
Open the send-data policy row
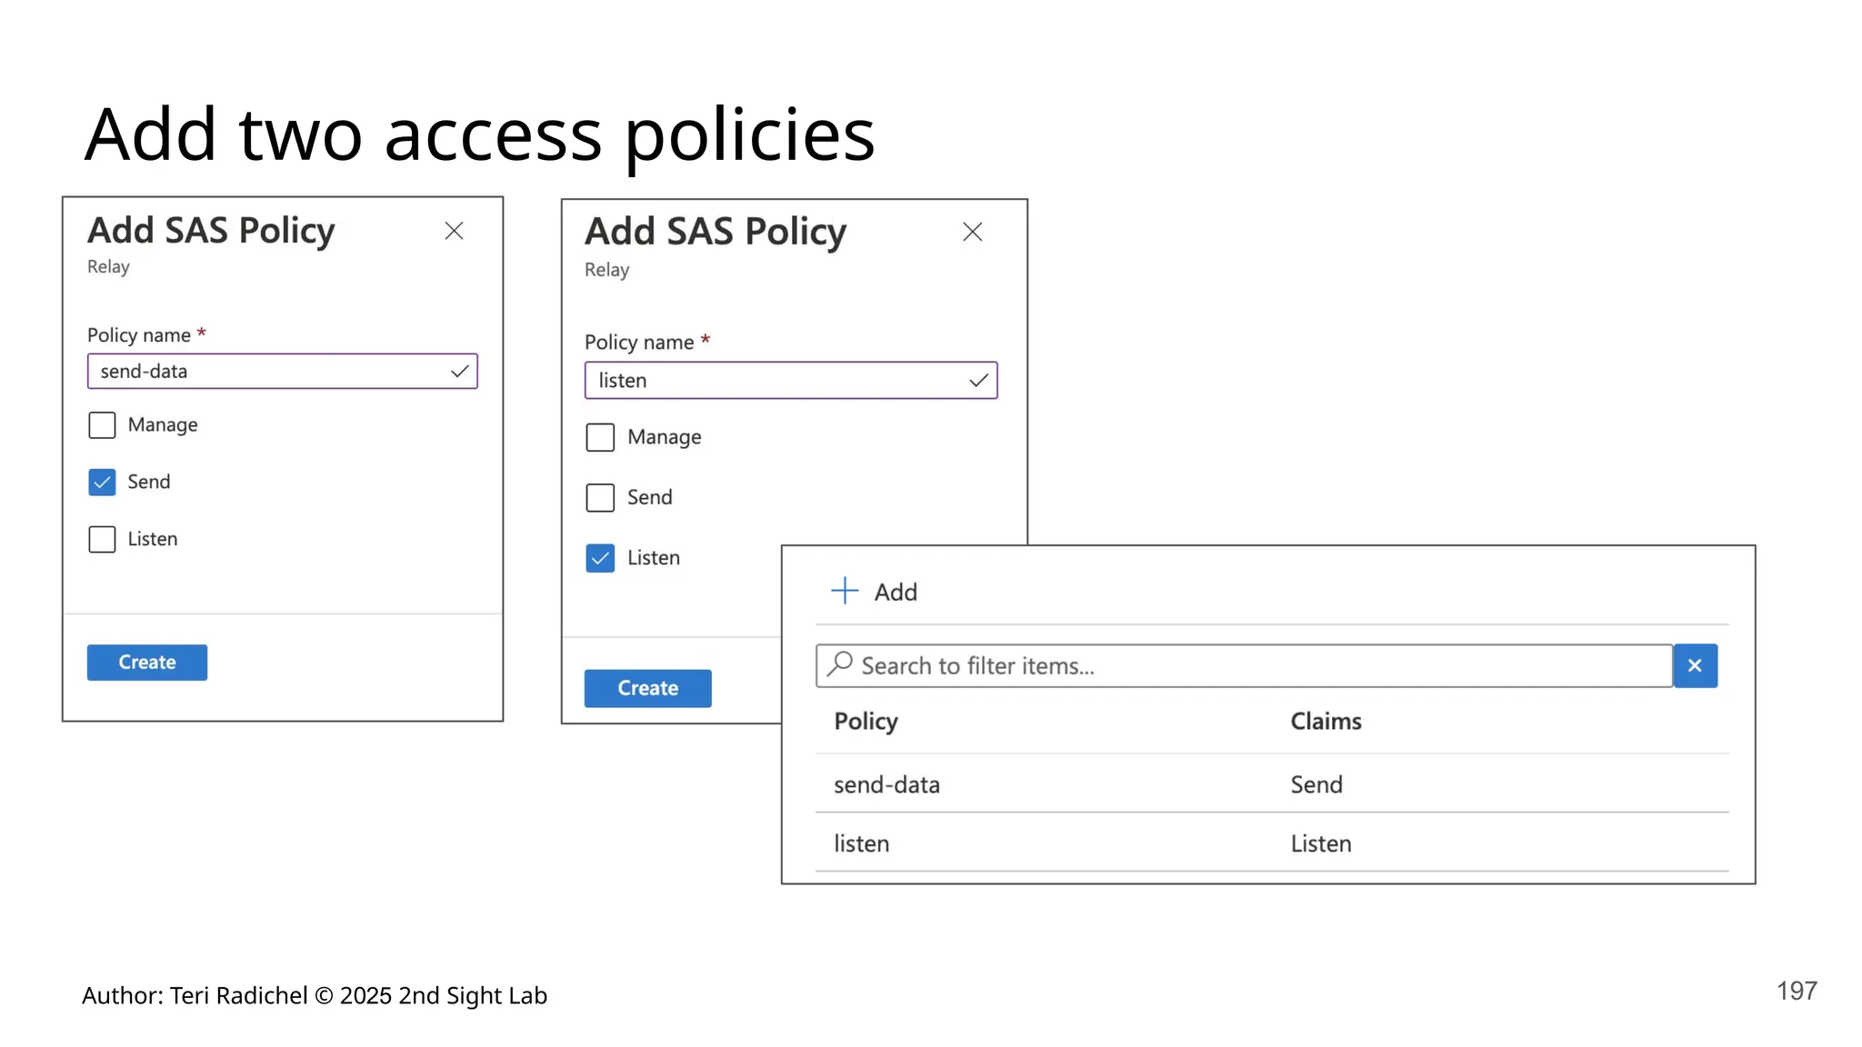tap(1272, 783)
